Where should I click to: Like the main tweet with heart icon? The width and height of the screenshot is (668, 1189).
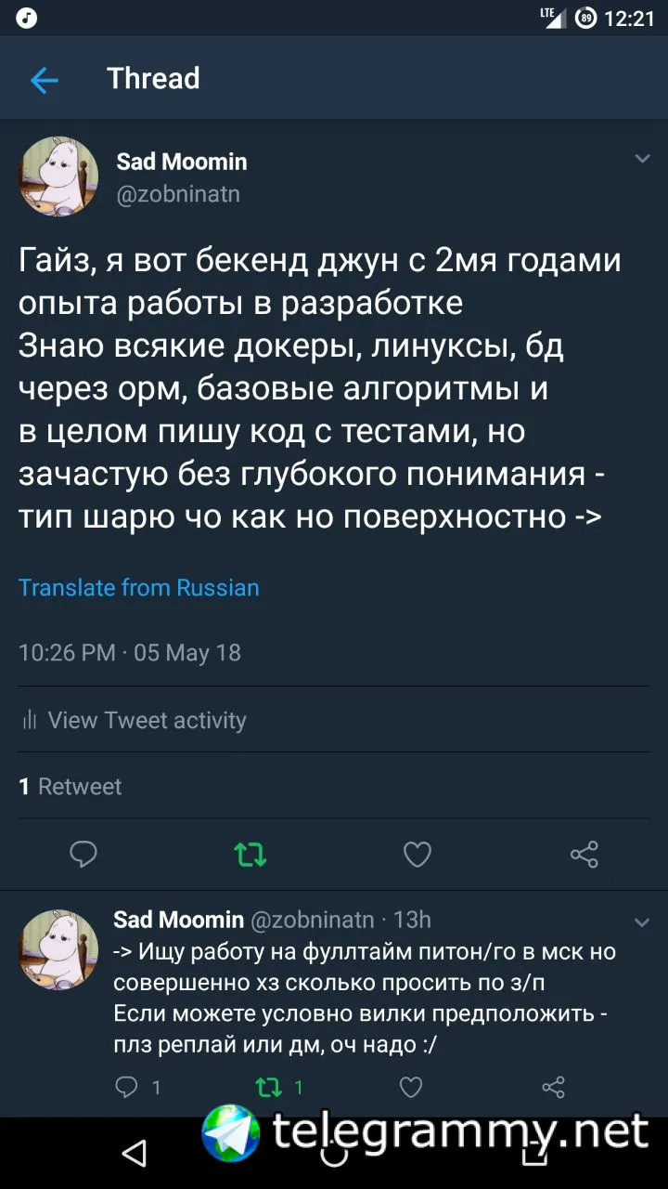click(x=417, y=854)
